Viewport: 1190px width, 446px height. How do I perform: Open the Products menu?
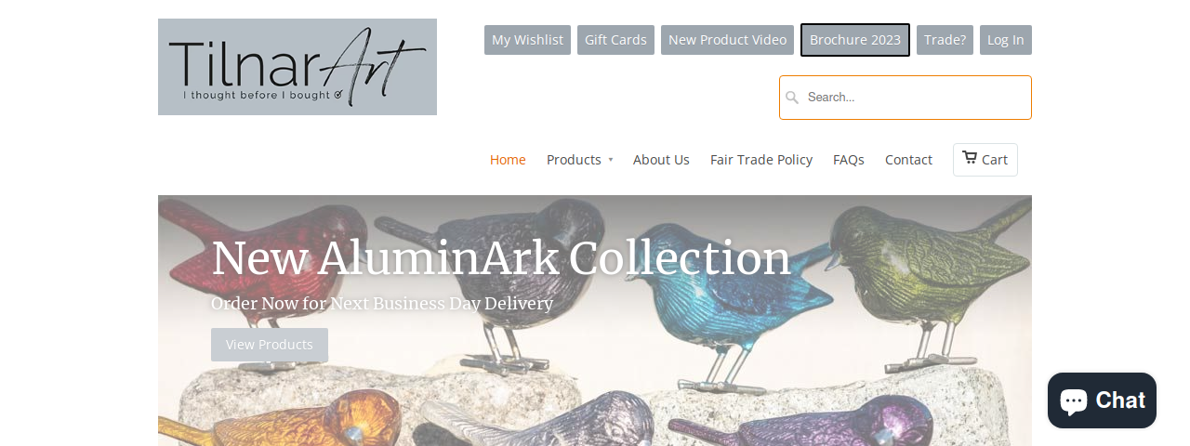(574, 160)
